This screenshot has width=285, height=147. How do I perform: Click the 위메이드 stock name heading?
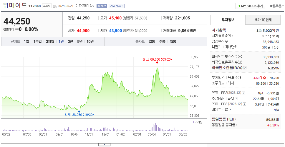(15, 6)
